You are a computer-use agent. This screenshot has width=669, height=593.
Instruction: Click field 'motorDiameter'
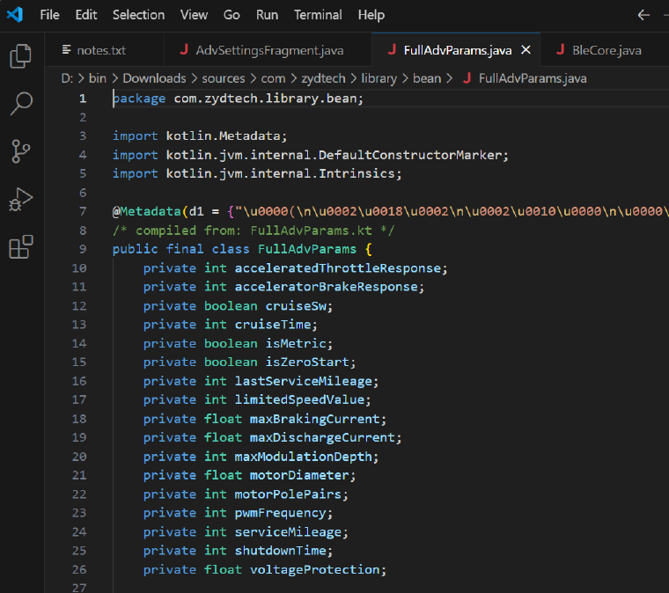tap(299, 475)
